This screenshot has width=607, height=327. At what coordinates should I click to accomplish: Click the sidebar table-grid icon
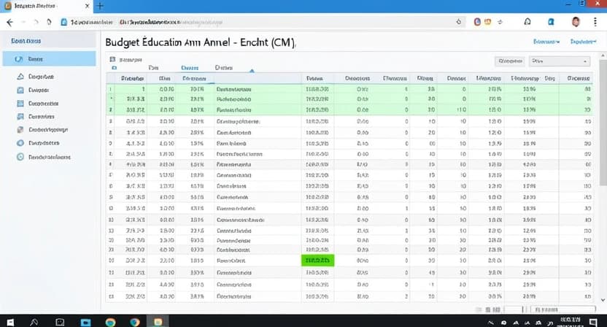[x=20, y=104]
